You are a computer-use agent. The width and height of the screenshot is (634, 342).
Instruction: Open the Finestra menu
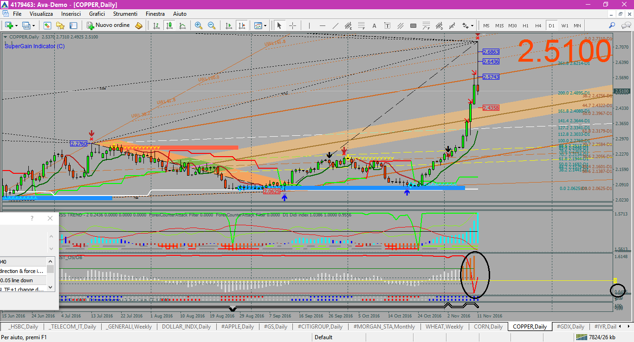click(155, 14)
